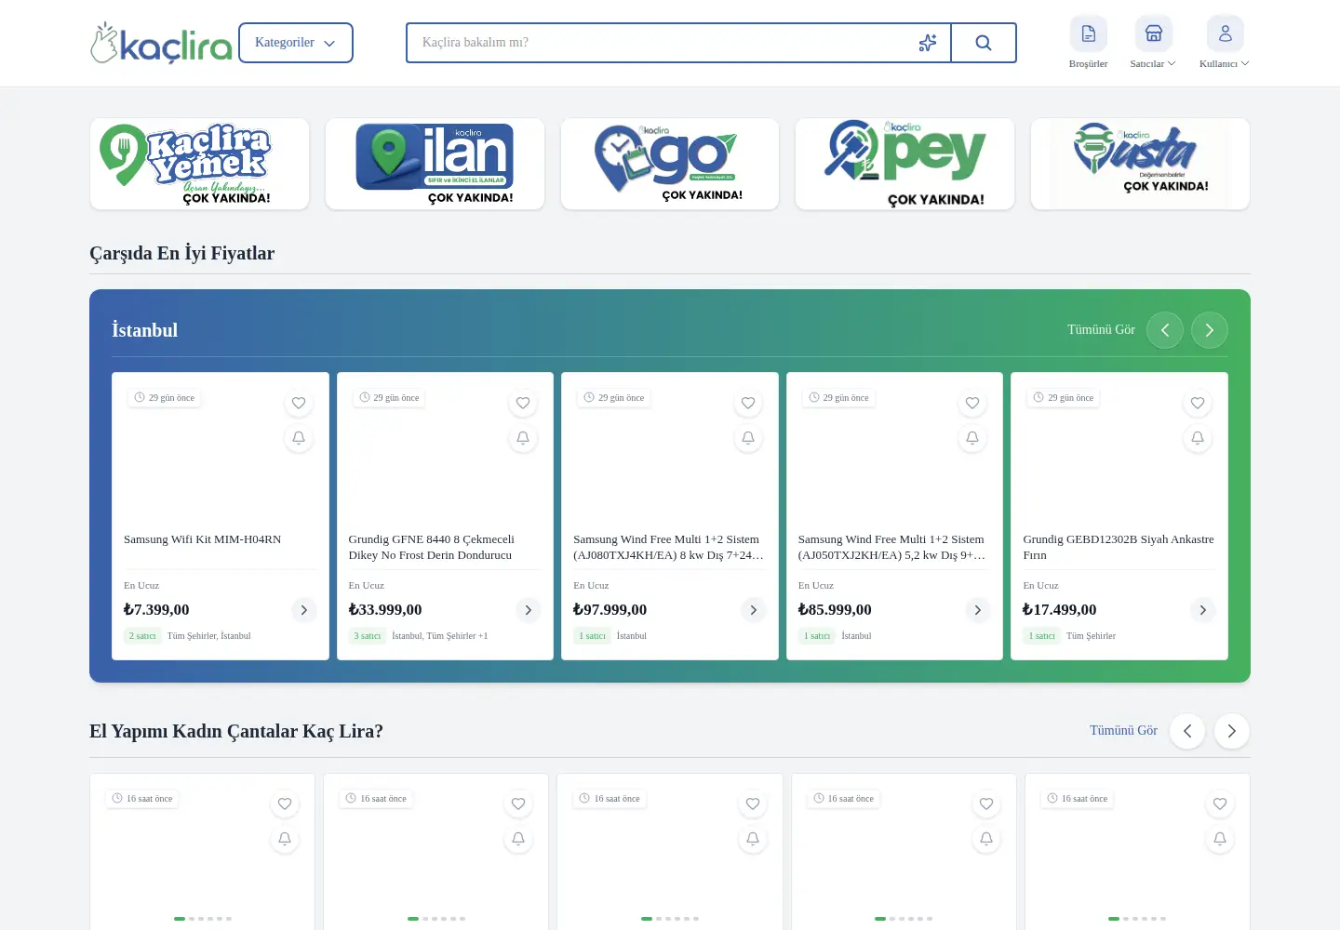Open ₺85.999,00 product arrow

977,610
